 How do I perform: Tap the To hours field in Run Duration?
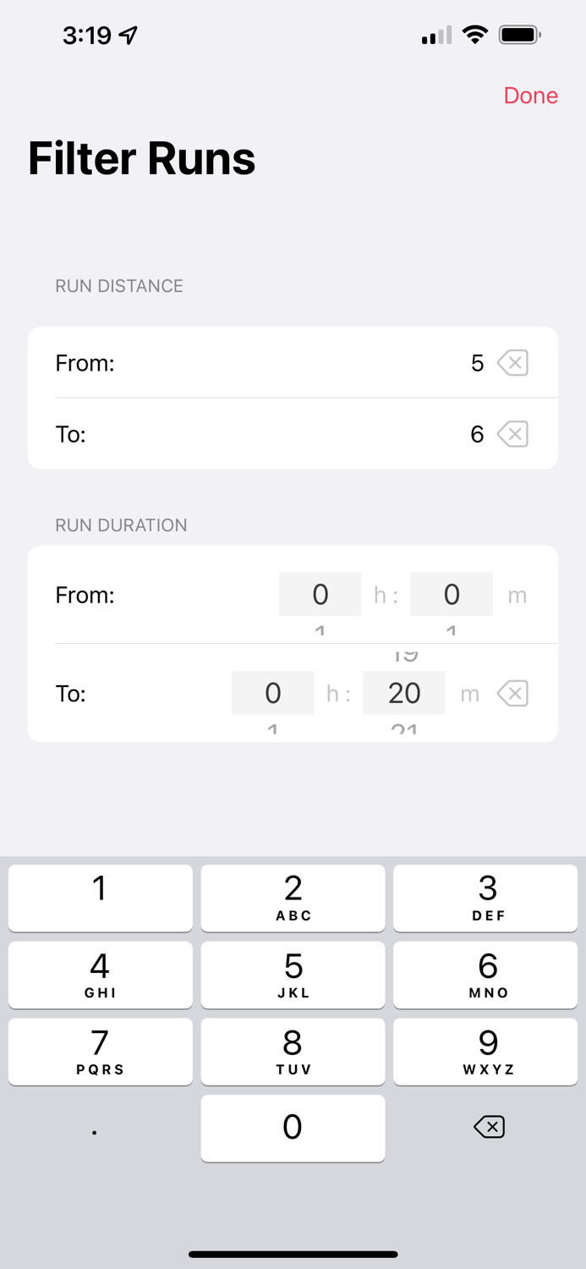[x=272, y=693]
